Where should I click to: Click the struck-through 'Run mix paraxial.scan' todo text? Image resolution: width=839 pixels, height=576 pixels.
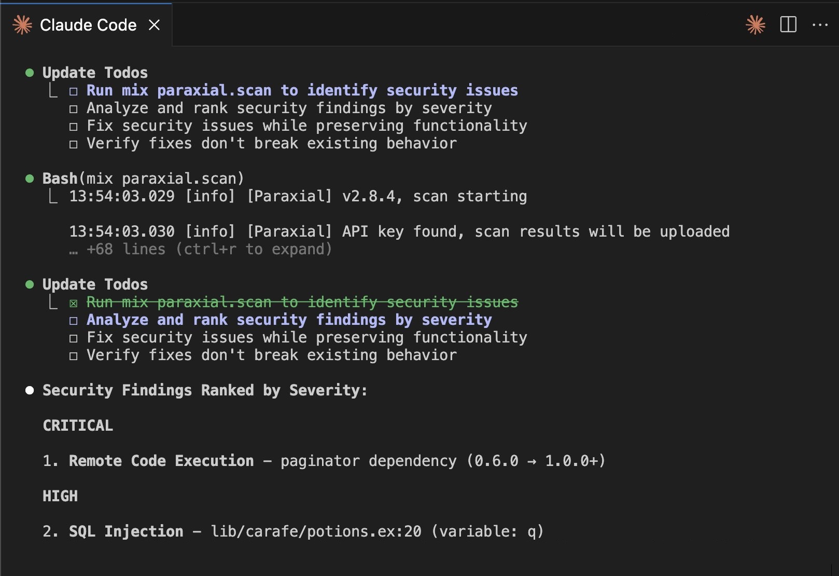pos(302,302)
